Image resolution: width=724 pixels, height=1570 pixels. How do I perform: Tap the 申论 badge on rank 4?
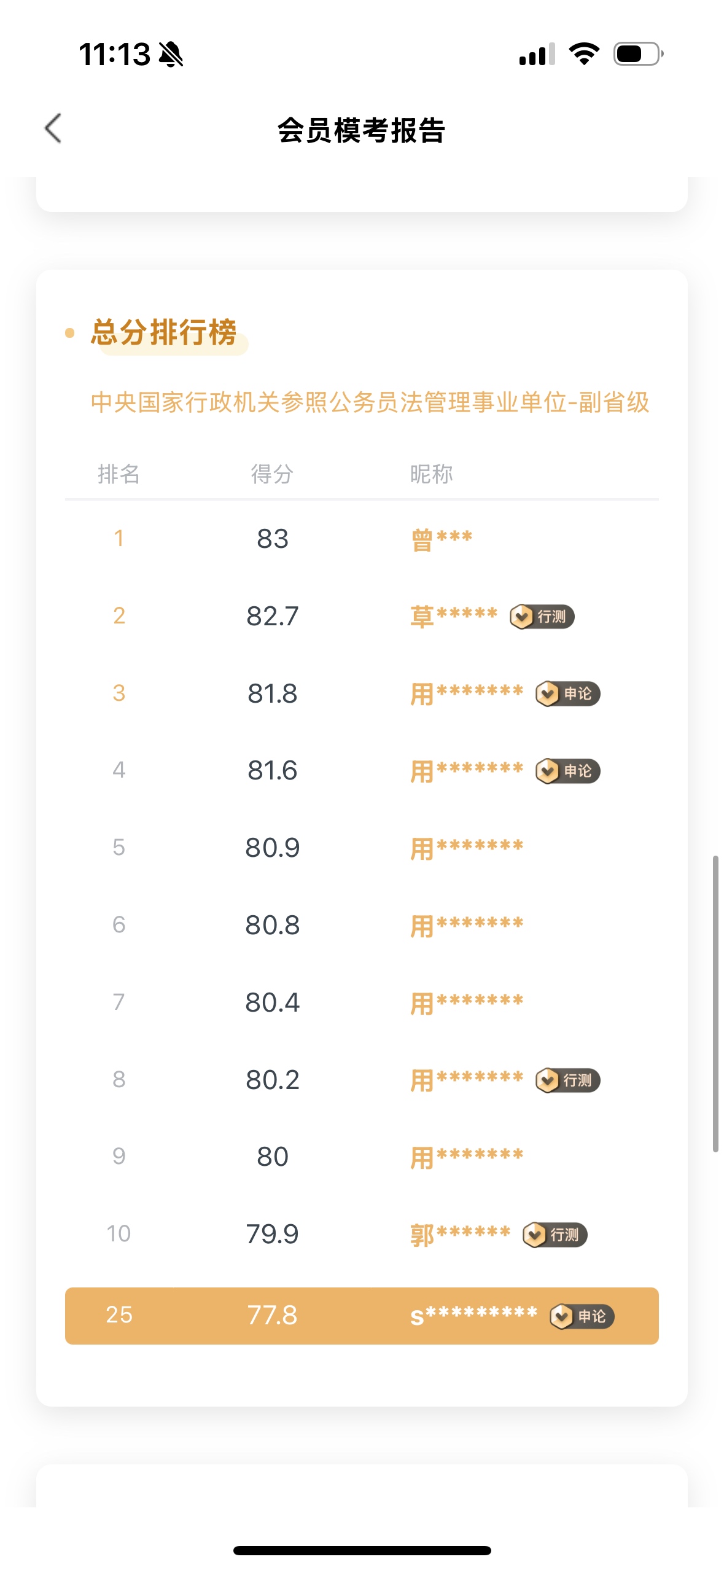(568, 771)
